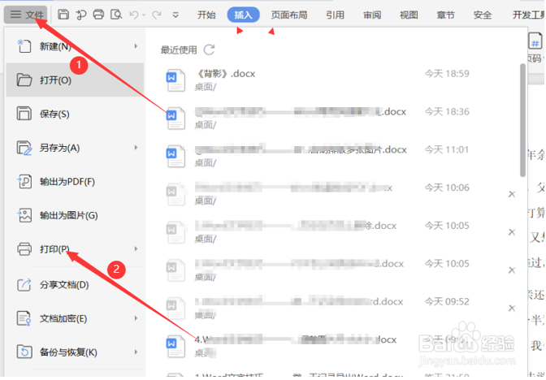The image size is (546, 380).
Task: Click the print preview magnifier icon
Action: point(116,15)
